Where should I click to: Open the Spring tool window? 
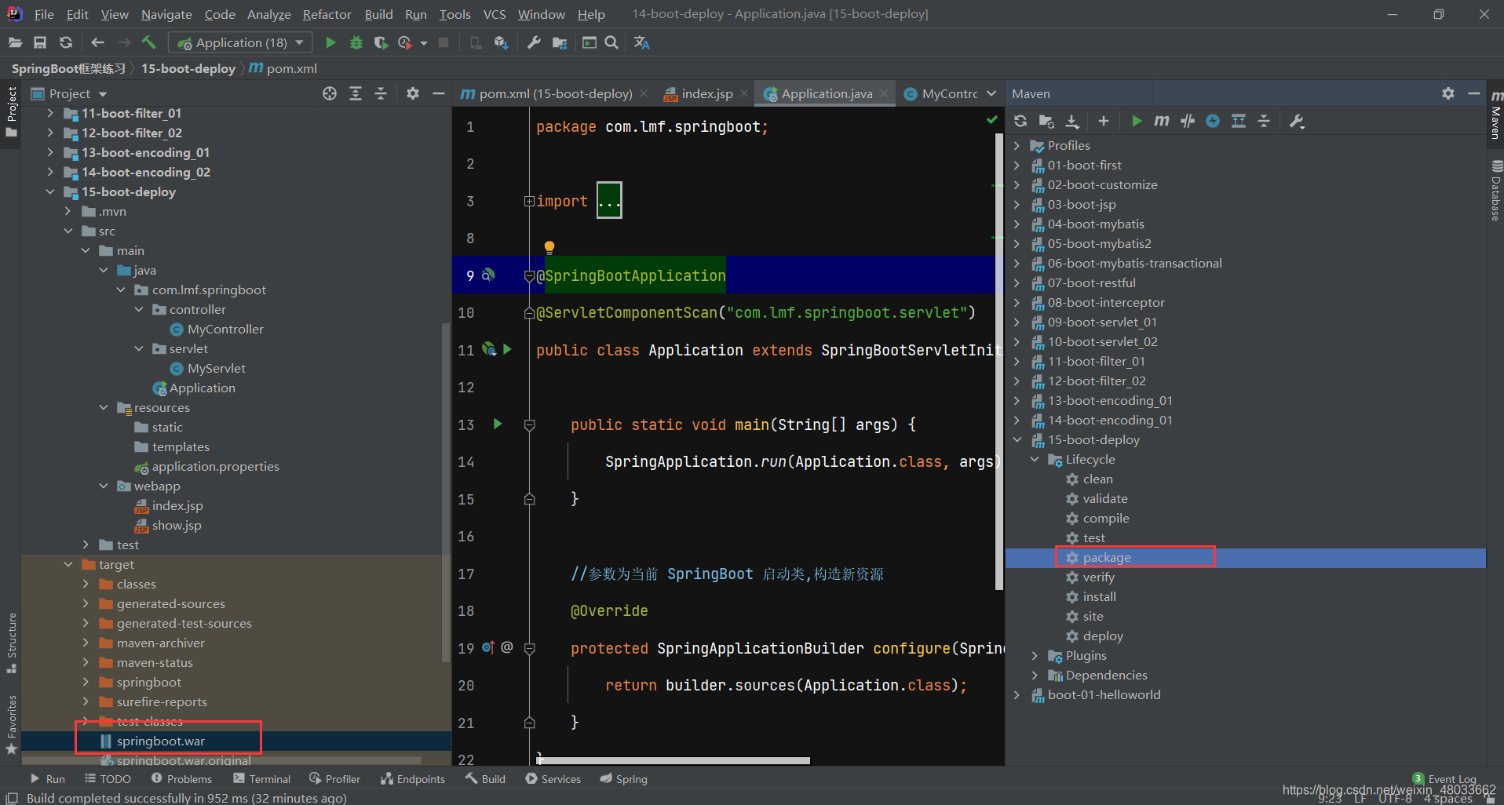[624, 778]
